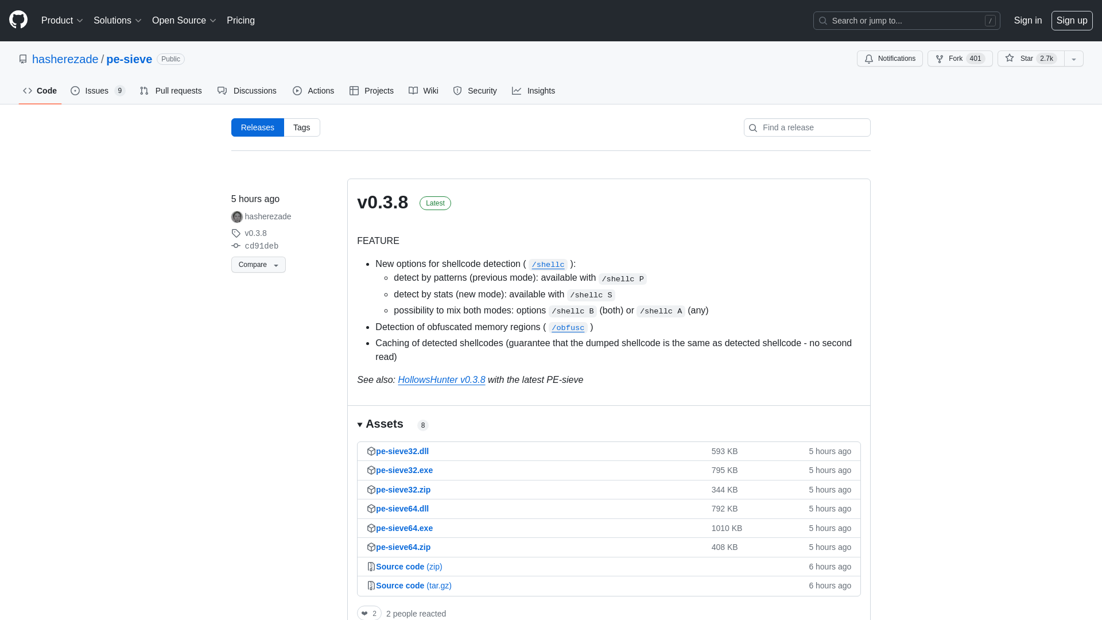Click hasherezade's avatar image
The width and height of the screenshot is (1102, 620).
point(237,217)
